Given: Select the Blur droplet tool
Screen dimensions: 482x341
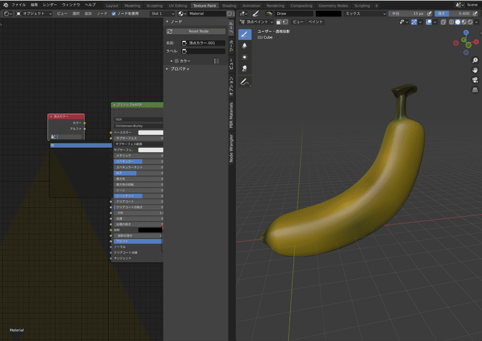Looking at the screenshot, I should (245, 46).
